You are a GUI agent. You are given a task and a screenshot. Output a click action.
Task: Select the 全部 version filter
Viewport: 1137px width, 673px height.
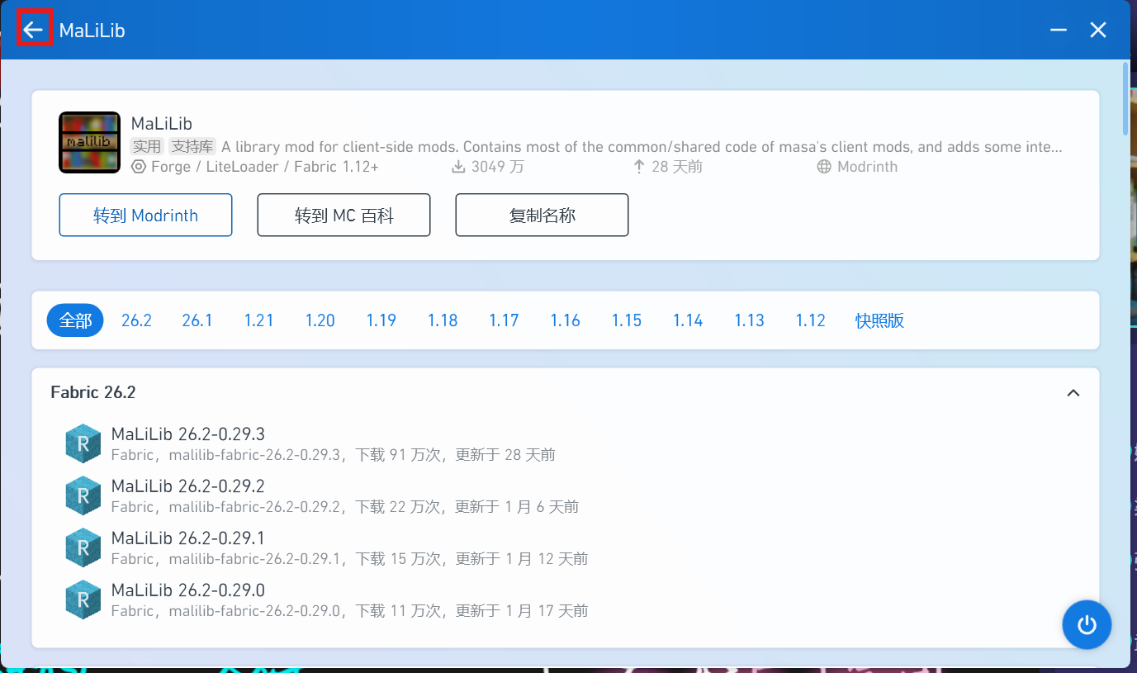pos(75,320)
